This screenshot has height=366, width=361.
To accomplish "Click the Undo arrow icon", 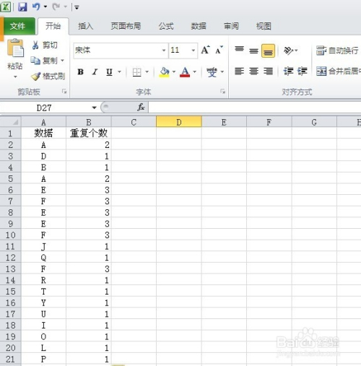I will 36,6.
